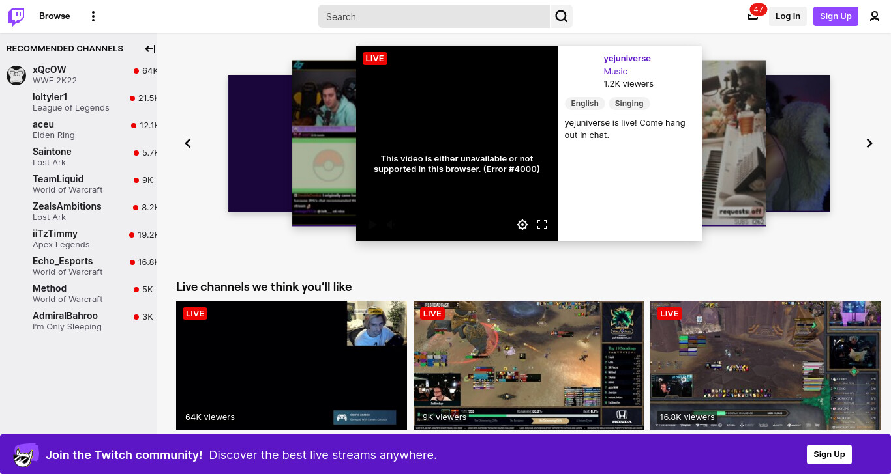Image resolution: width=891 pixels, height=474 pixels.
Task: Open yejuniverse channel name link
Action: point(627,59)
